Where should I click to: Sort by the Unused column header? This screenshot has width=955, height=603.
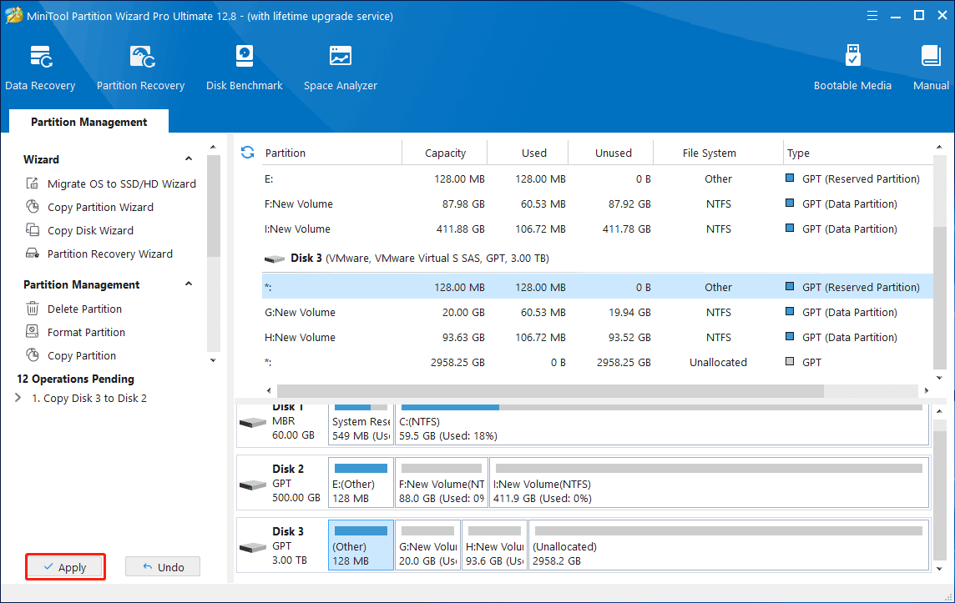click(611, 153)
